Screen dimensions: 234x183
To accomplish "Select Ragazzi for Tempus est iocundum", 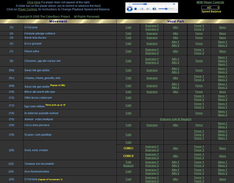I will 128,166.
